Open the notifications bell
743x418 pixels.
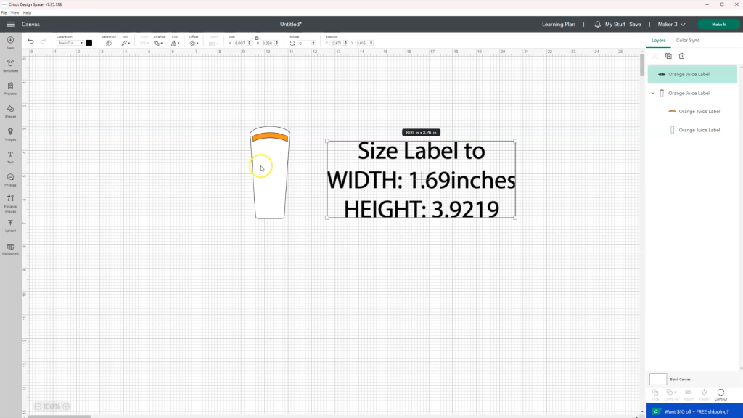[x=598, y=24]
